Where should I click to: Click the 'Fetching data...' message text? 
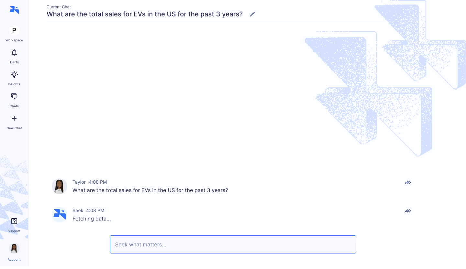[x=92, y=219]
